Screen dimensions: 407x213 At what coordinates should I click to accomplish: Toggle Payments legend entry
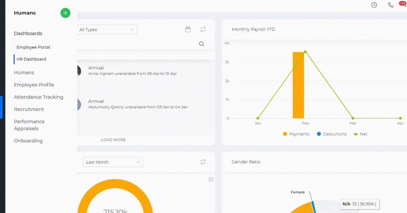(296, 134)
